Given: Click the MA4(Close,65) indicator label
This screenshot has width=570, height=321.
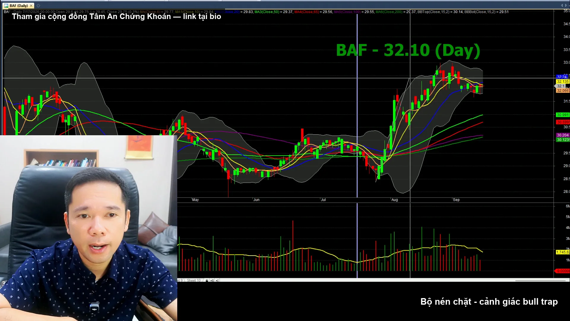Looking at the screenshot, I should pyautogui.click(x=306, y=12).
